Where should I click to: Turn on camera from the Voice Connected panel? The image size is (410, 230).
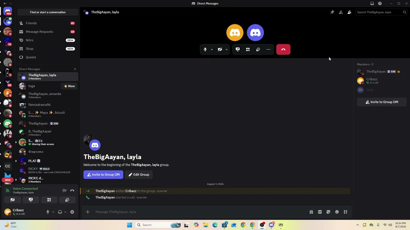point(12,200)
